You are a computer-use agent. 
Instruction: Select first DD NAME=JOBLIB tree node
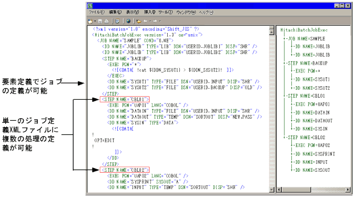tap(312, 47)
